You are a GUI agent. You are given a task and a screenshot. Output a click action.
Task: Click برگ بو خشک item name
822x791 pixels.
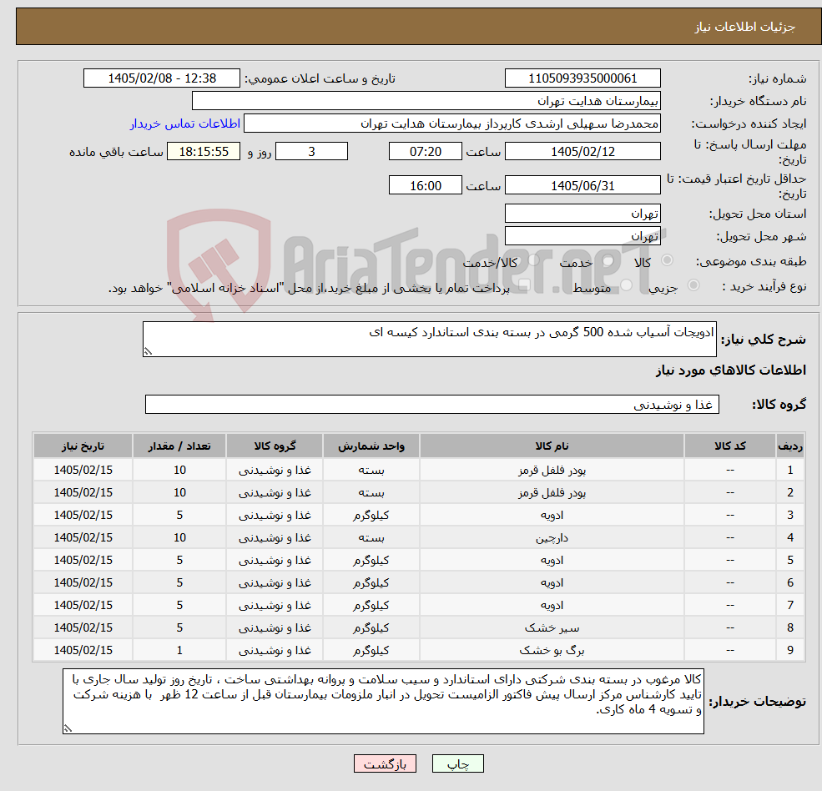[552, 651]
